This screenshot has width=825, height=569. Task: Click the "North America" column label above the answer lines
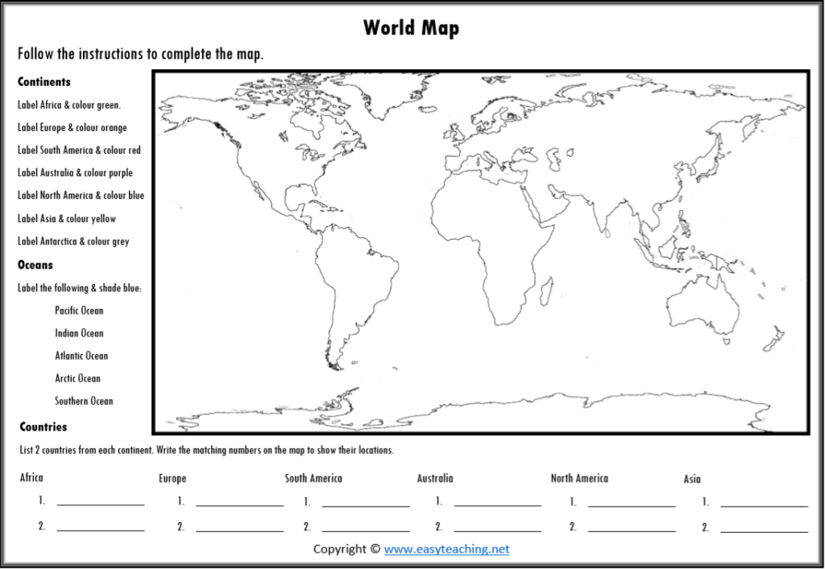click(579, 479)
